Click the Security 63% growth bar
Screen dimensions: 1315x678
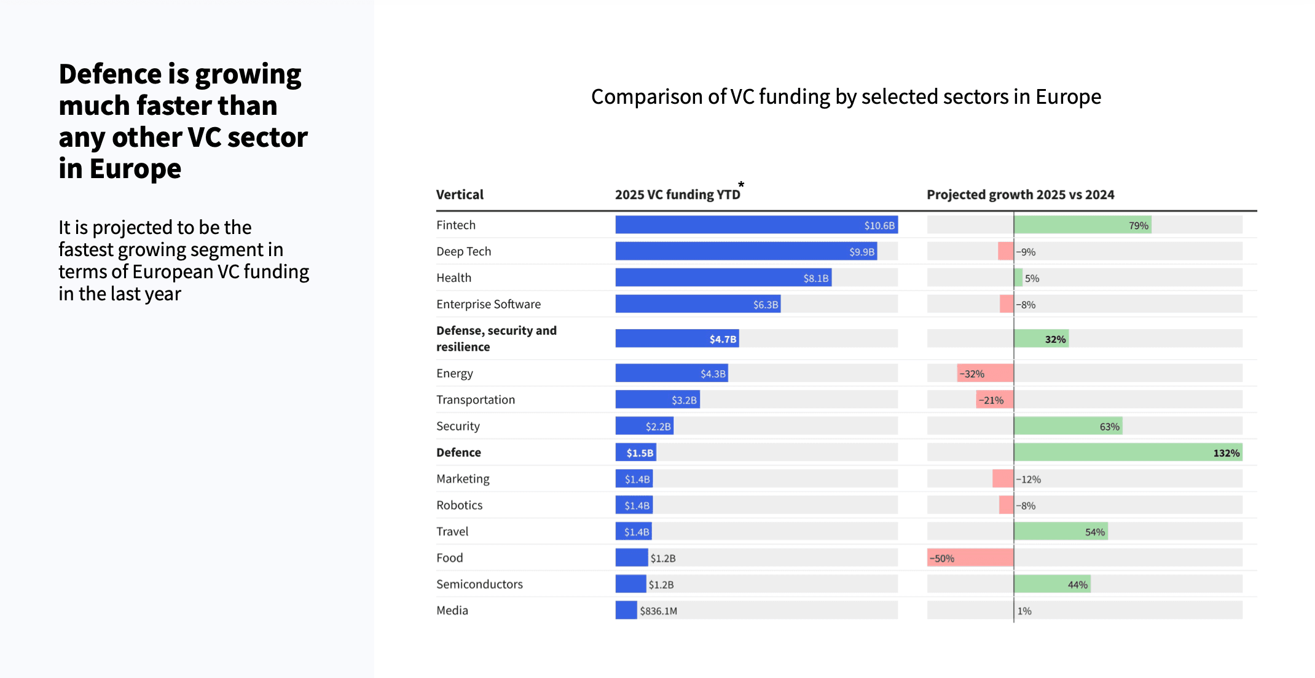1068,426
